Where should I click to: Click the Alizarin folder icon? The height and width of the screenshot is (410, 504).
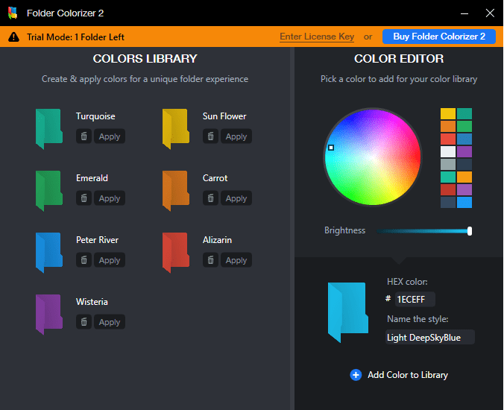click(175, 253)
